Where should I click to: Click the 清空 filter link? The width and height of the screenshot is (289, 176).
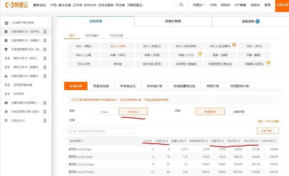pos(260,121)
